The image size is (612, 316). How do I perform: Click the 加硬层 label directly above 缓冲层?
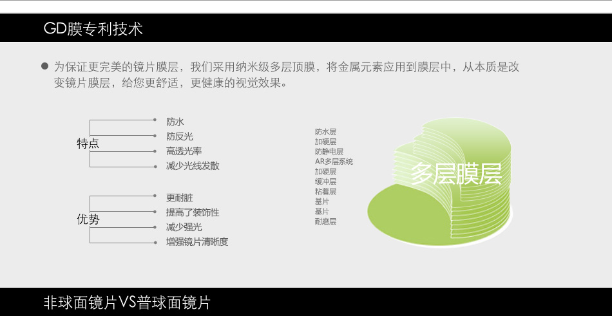(325, 171)
